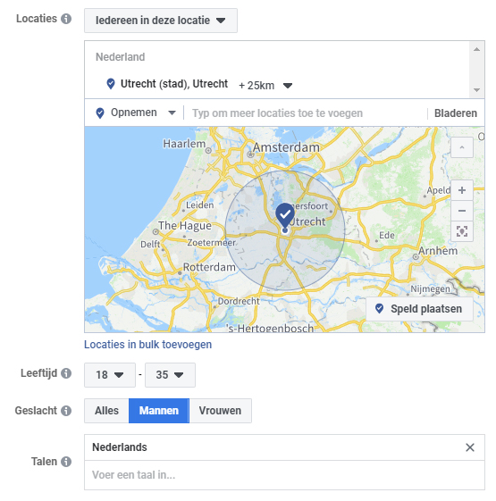Click the info icon next to Locaties
Viewport: 496px width, 501px height.
[66, 19]
